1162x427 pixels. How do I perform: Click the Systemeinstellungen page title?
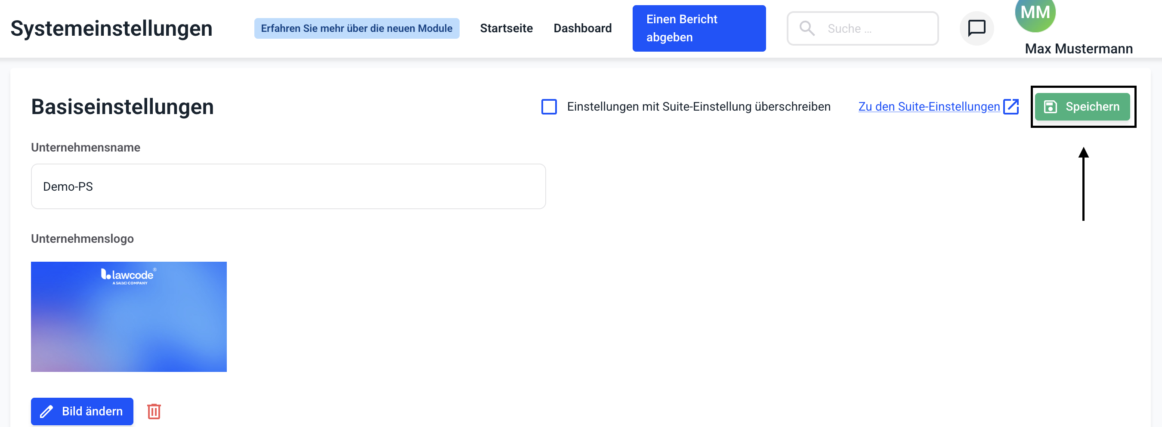(111, 28)
